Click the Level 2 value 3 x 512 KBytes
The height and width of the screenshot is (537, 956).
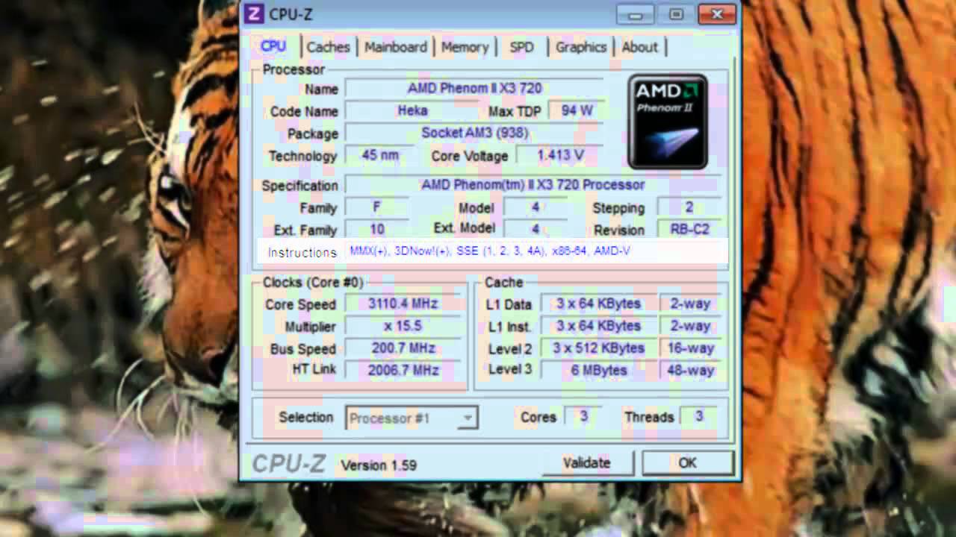(598, 348)
